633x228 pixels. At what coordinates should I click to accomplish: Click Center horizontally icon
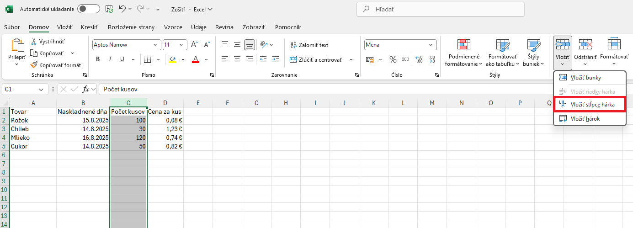(x=237, y=59)
